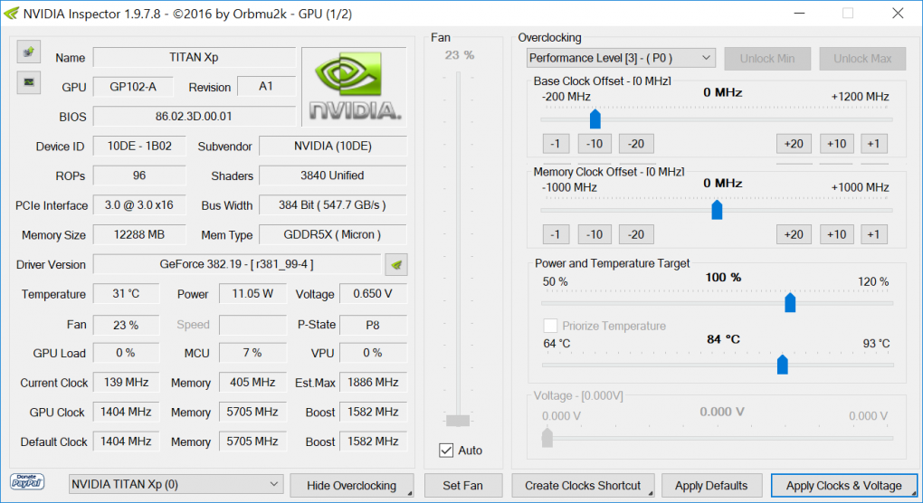Viewport: 923px width, 503px height.
Task: Click the ROPs value 96
Action: tap(139, 176)
